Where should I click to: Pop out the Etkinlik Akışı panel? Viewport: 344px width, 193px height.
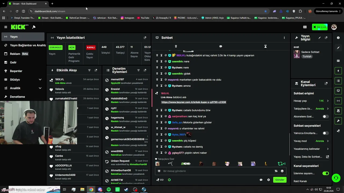(x=96, y=70)
